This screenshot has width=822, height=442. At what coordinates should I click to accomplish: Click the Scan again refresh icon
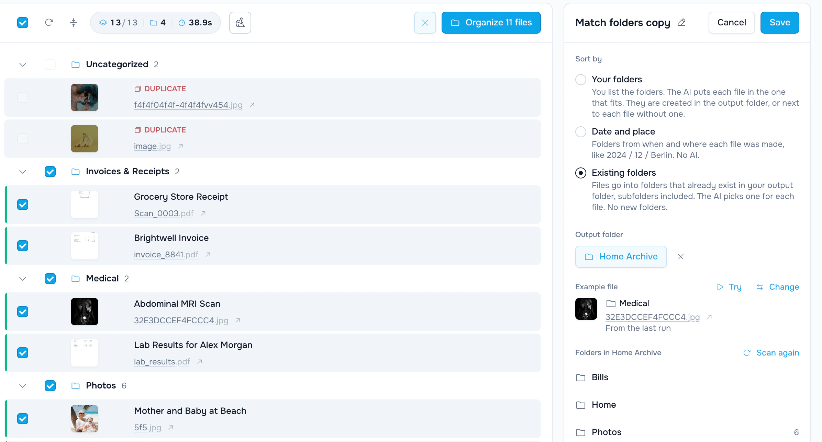coord(747,353)
